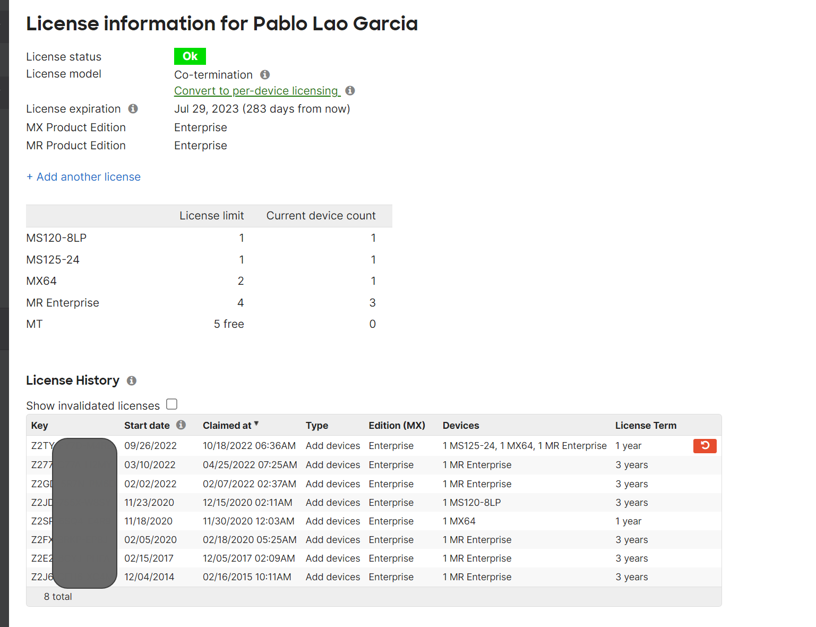This screenshot has width=816, height=627.
Task: Click info icon next to Co-termination
Action: click(x=265, y=75)
